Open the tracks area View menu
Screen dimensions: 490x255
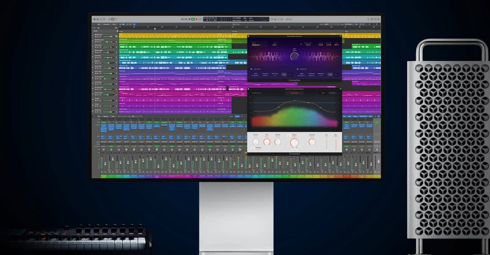[x=114, y=24]
